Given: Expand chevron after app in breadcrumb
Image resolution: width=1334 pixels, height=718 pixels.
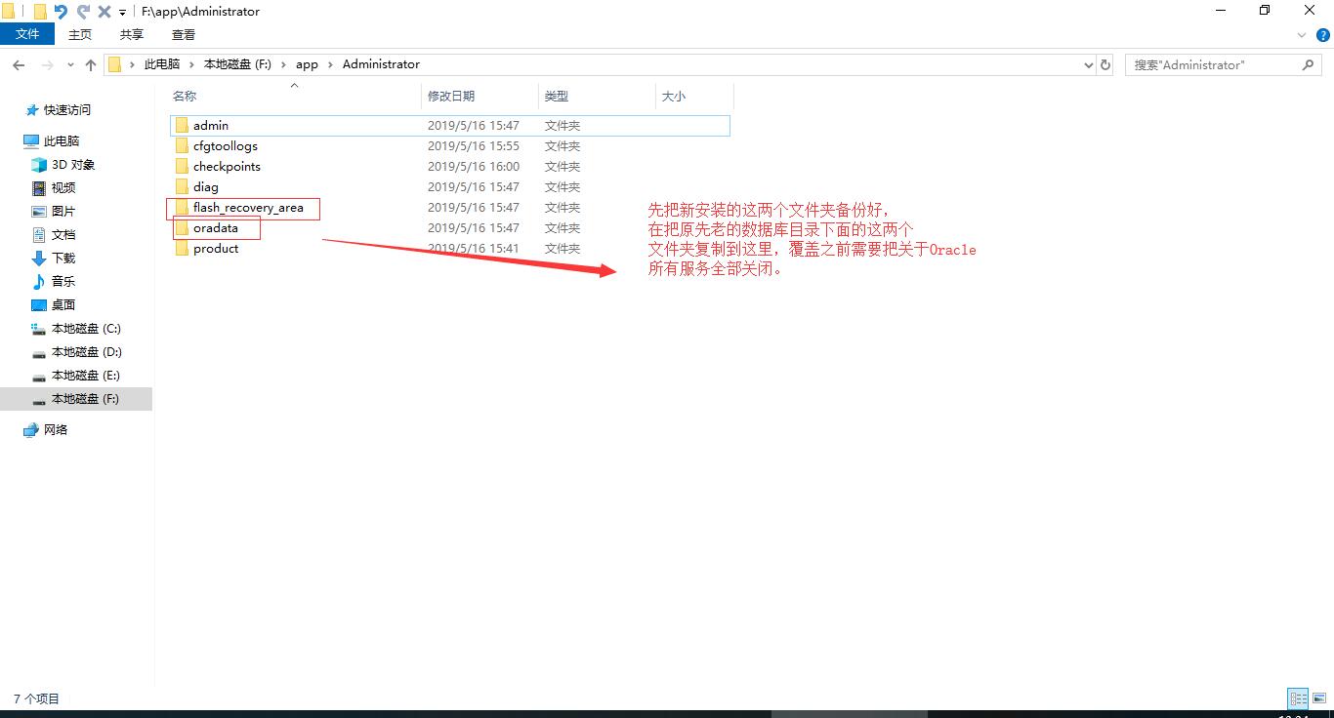Looking at the screenshot, I should point(331,64).
